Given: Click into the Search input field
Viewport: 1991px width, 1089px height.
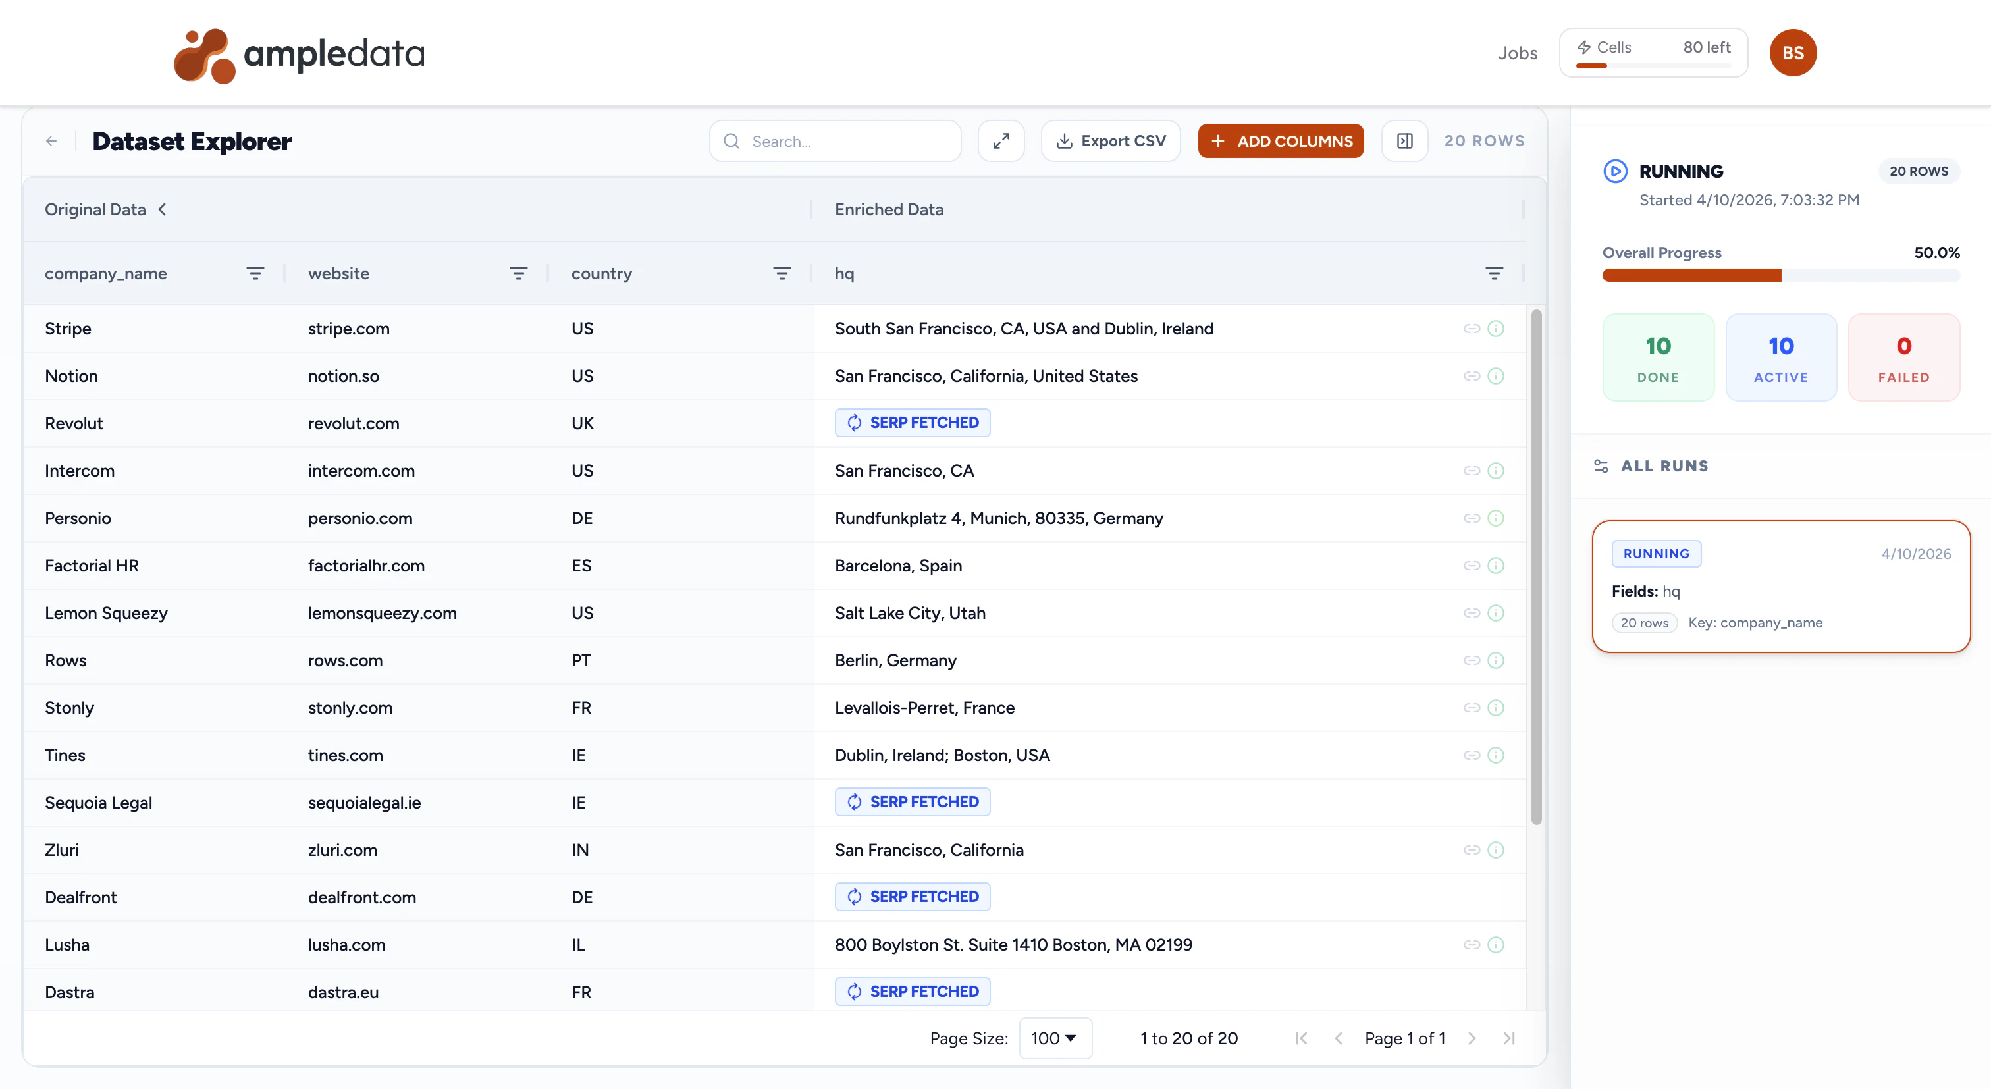Looking at the screenshot, I should 835,141.
